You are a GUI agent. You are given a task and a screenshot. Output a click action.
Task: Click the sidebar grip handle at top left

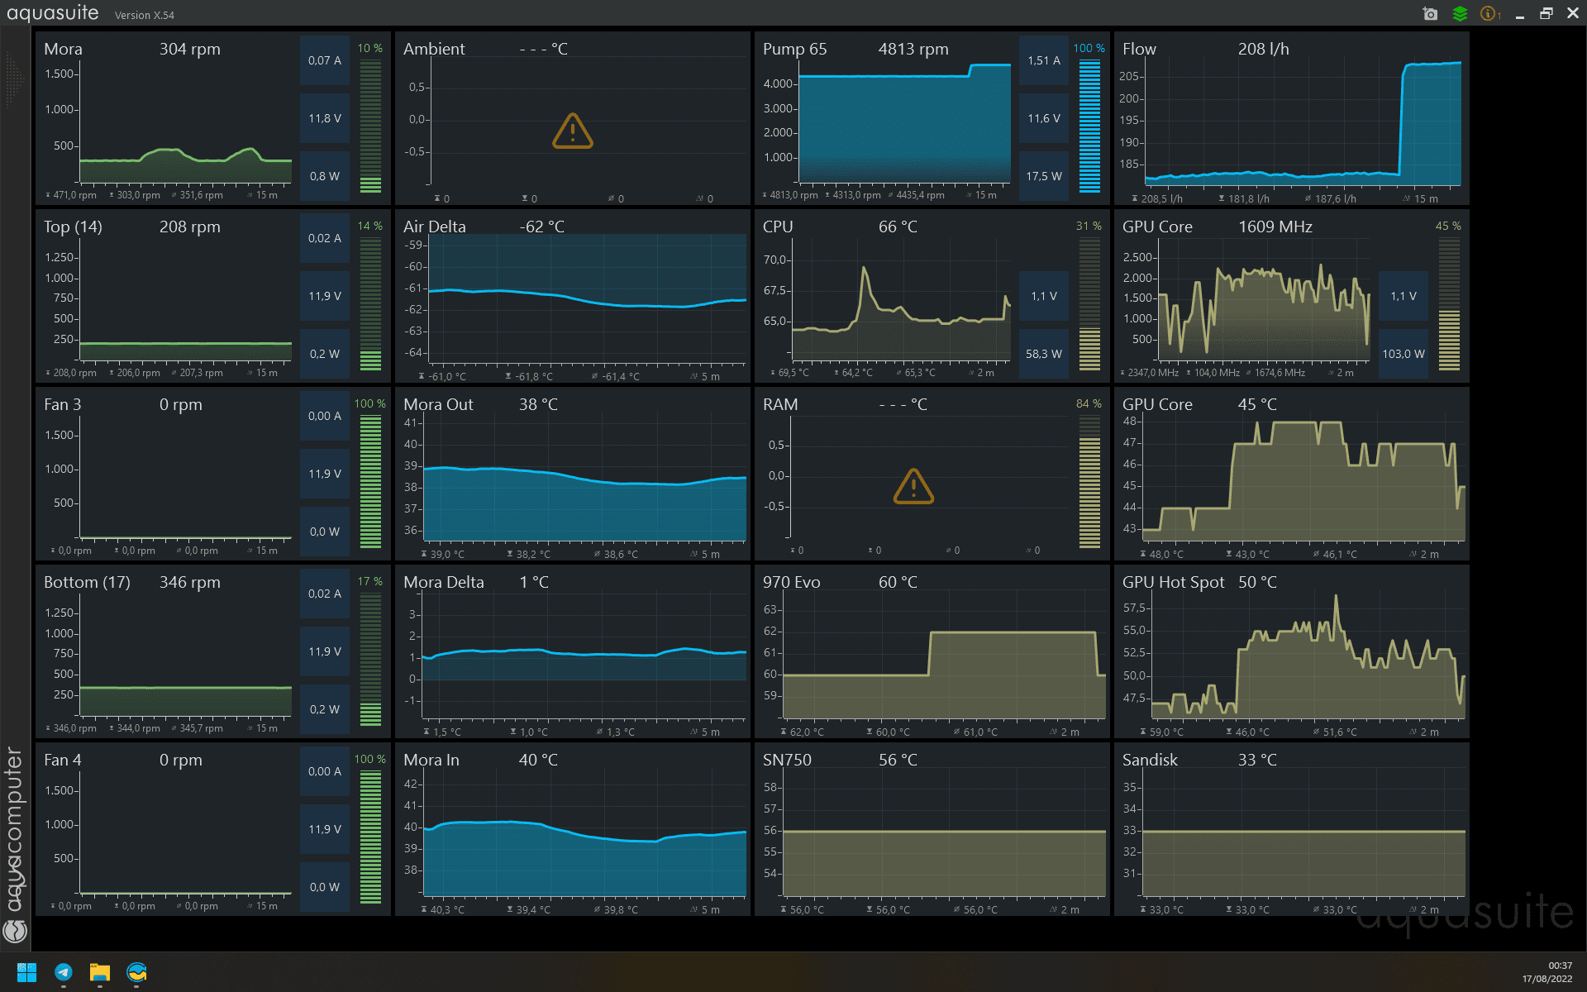[14, 79]
